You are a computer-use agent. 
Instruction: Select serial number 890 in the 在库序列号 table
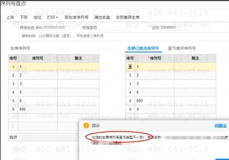coord(38,109)
